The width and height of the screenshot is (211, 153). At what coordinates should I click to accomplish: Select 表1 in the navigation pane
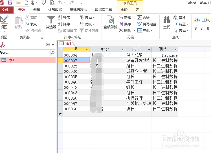coord(28,60)
